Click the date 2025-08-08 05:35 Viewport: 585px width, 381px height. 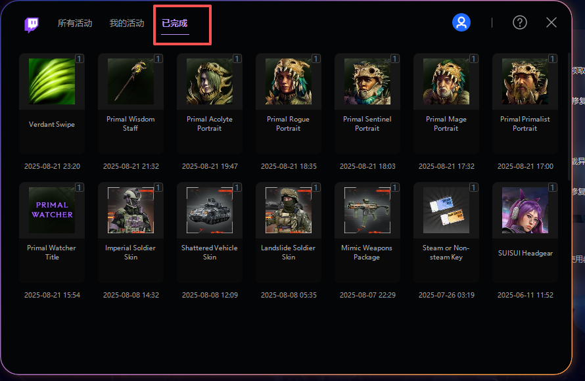pyautogui.click(x=289, y=295)
